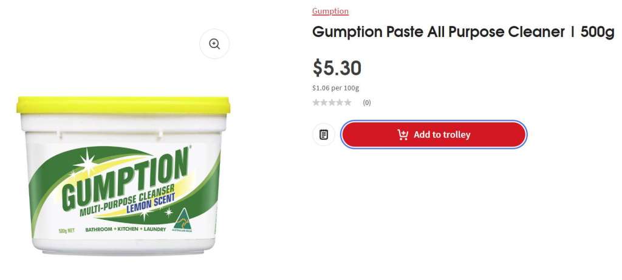Click the large GUMPTION logo on label
The width and height of the screenshot is (622, 280).
(x=125, y=179)
